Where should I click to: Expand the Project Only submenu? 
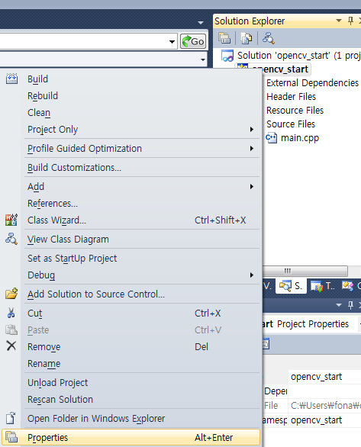[x=131, y=130]
